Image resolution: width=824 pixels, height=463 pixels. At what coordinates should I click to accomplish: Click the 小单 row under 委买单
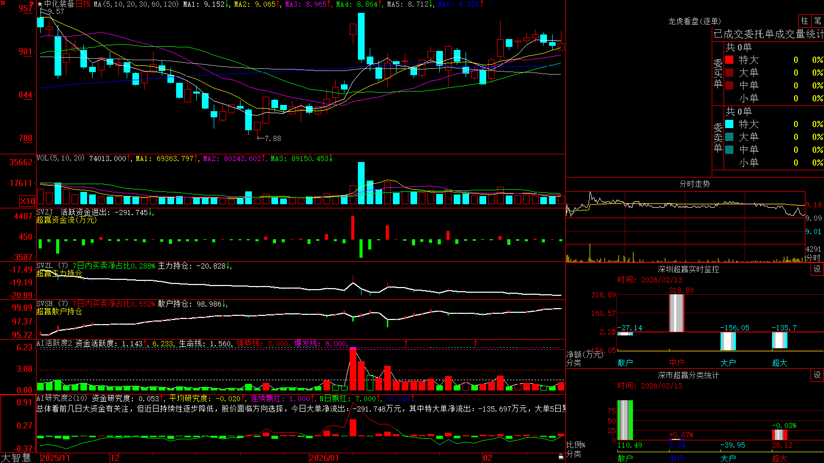pos(774,98)
